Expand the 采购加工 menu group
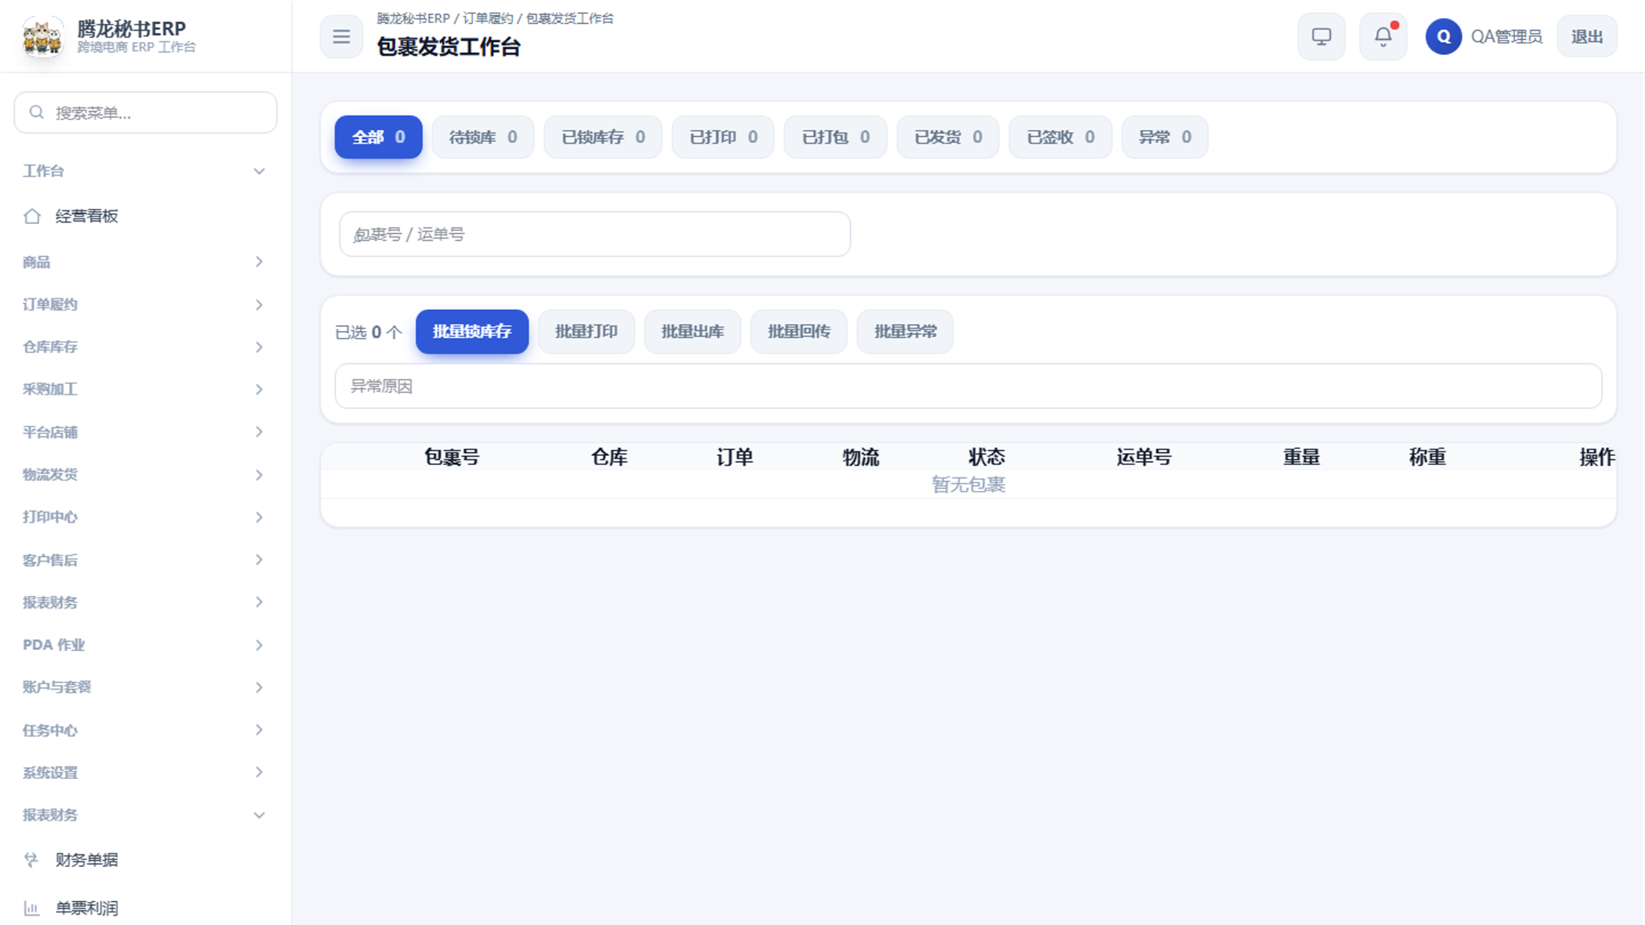This screenshot has width=1645, height=925. pyautogui.click(x=145, y=389)
